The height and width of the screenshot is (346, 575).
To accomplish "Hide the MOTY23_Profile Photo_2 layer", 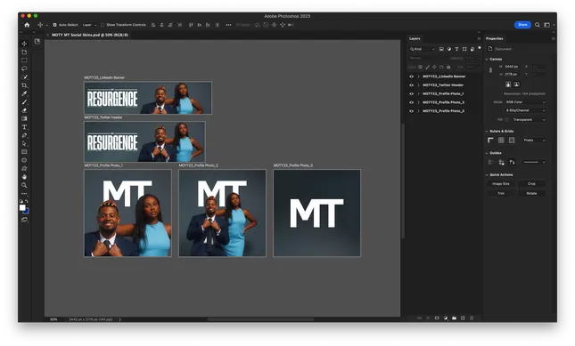I will [x=411, y=102].
